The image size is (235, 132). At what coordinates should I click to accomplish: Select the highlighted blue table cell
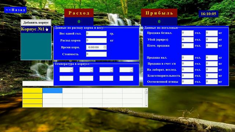point(53,91)
